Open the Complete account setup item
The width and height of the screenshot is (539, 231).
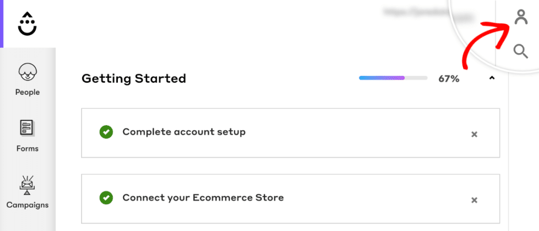tap(184, 132)
